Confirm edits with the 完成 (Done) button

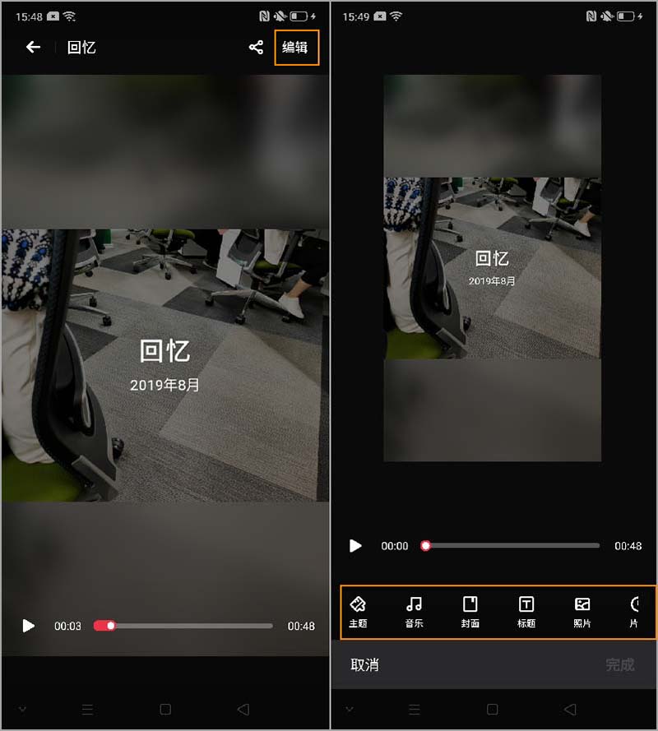tap(619, 666)
